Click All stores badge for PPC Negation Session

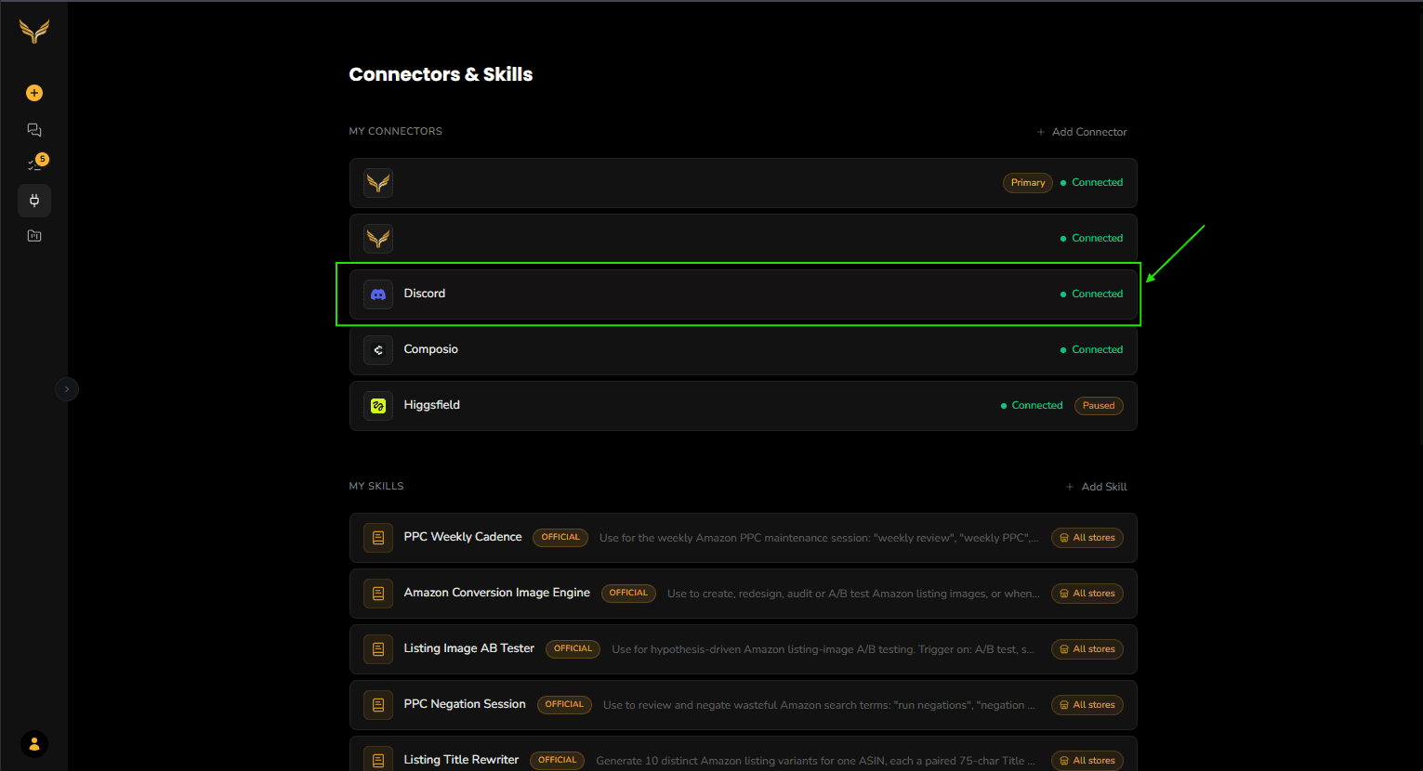pos(1087,705)
